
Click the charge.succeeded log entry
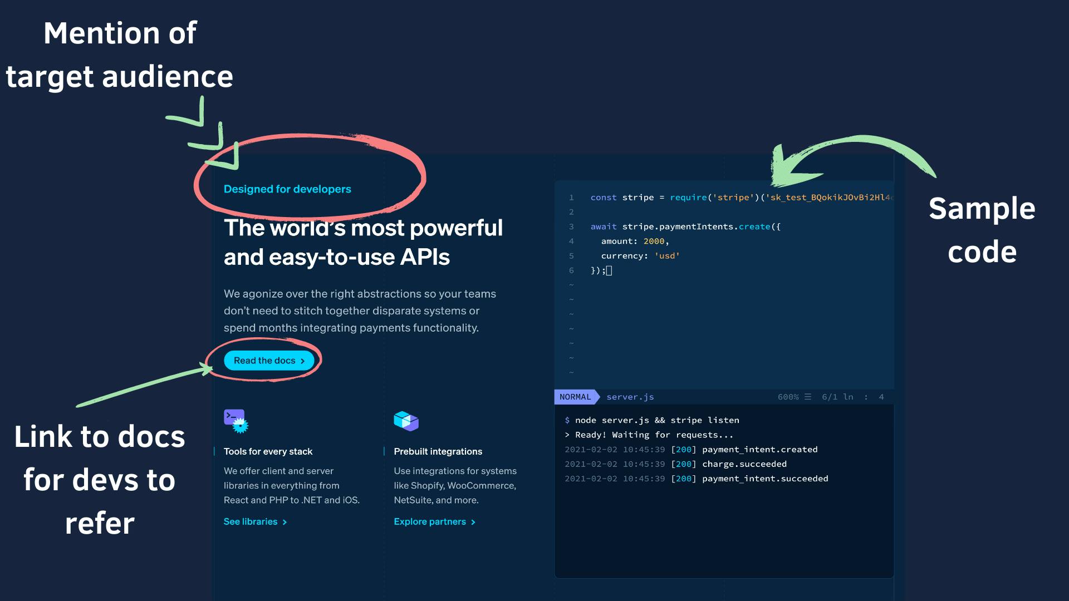tap(675, 464)
